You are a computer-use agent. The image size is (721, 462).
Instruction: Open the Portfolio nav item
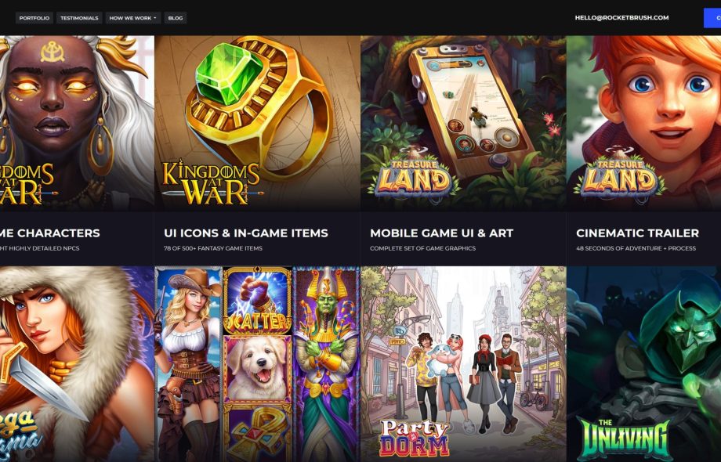click(x=34, y=18)
